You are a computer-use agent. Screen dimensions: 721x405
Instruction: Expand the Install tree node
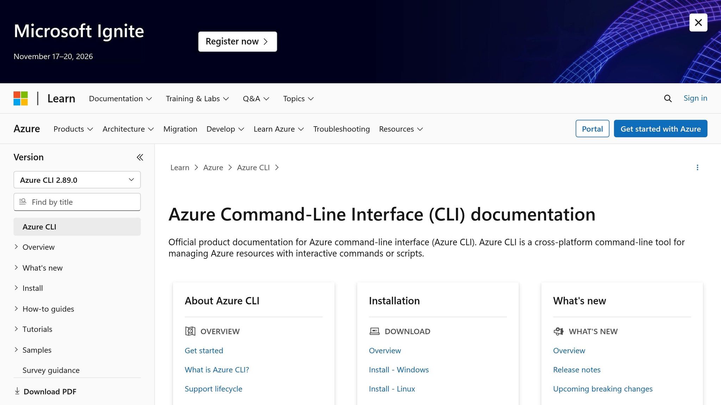coord(16,288)
